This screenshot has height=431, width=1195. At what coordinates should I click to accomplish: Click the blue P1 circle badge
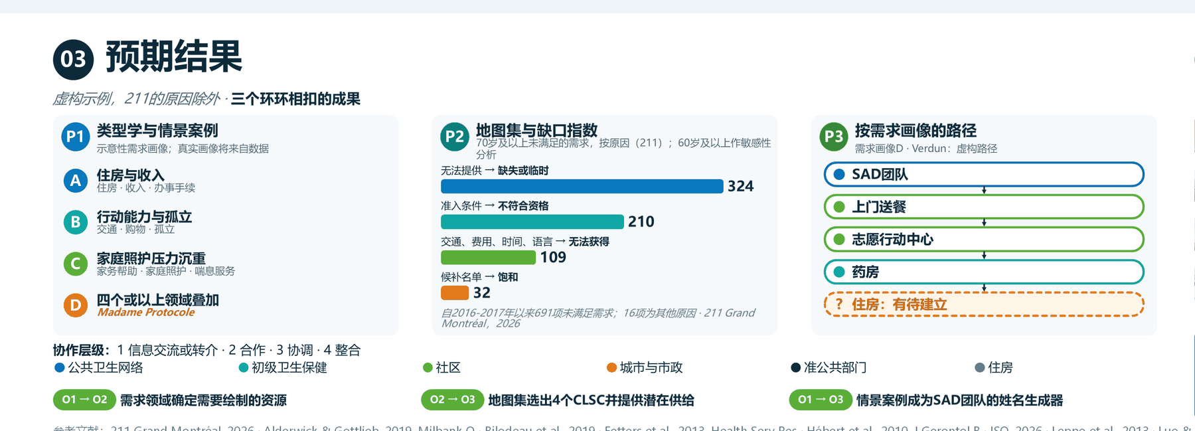[75, 136]
